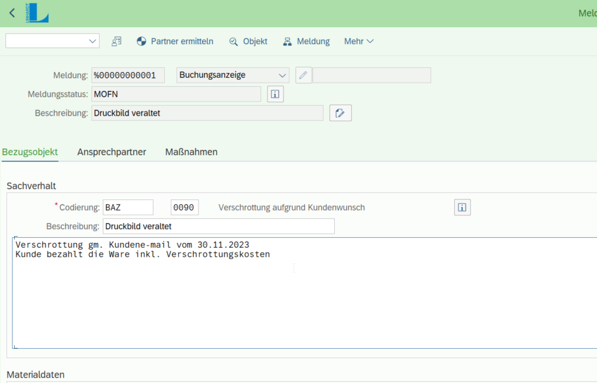597x383 pixels.
Task: Click the edit document icon beside Beschreibung field
Action: (340, 113)
